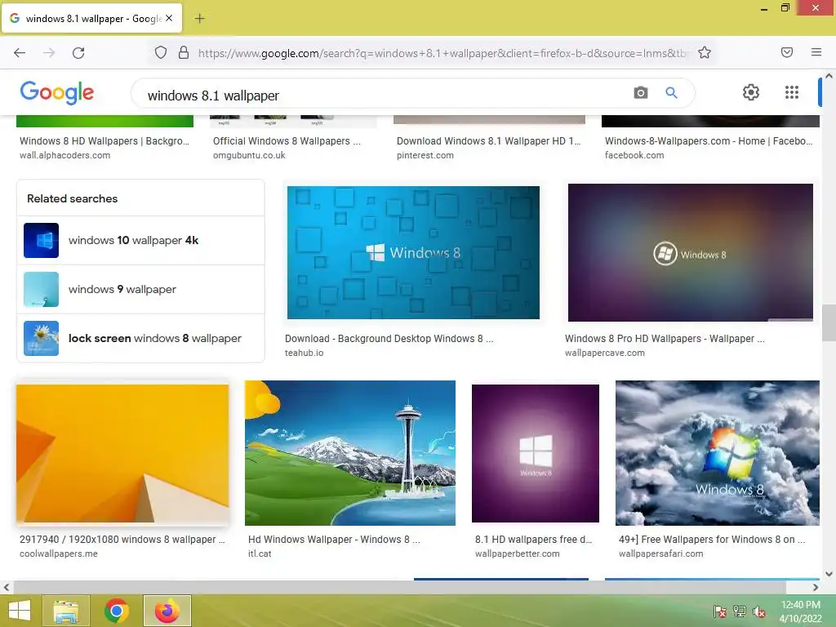This screenshot has width=836, height=627.
Task: Click the vertical scrollbar down arrow
Action: point(829,574)
